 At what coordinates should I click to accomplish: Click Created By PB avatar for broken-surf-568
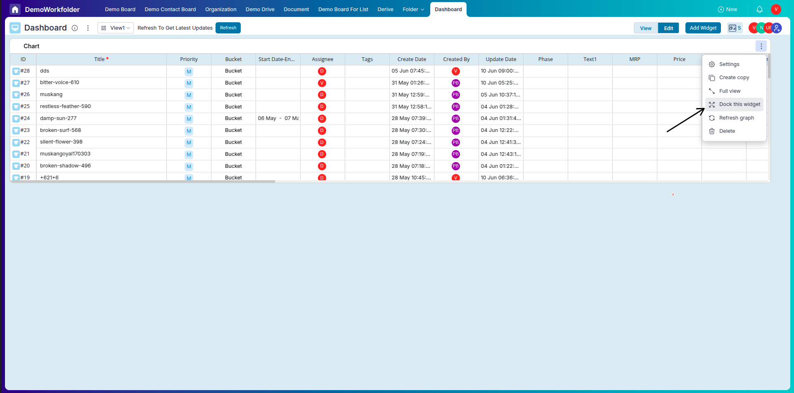pos(456,131)
